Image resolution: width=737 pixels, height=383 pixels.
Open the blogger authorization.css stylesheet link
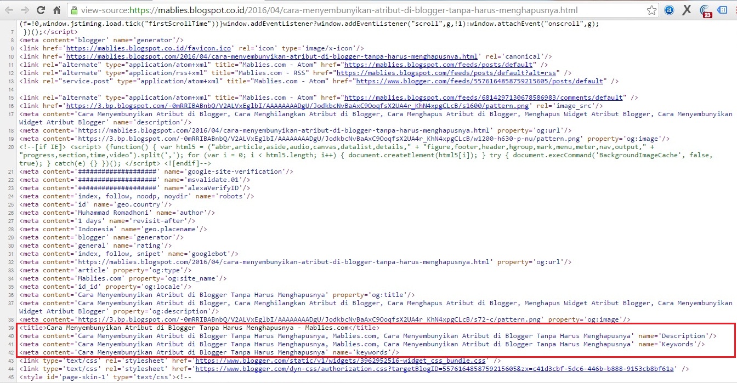(x=435, y=369)
